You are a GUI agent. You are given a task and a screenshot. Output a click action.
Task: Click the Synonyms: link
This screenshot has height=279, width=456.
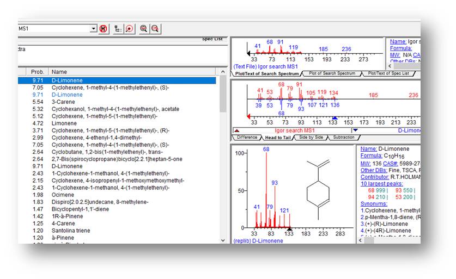click(x=374, y=204)
